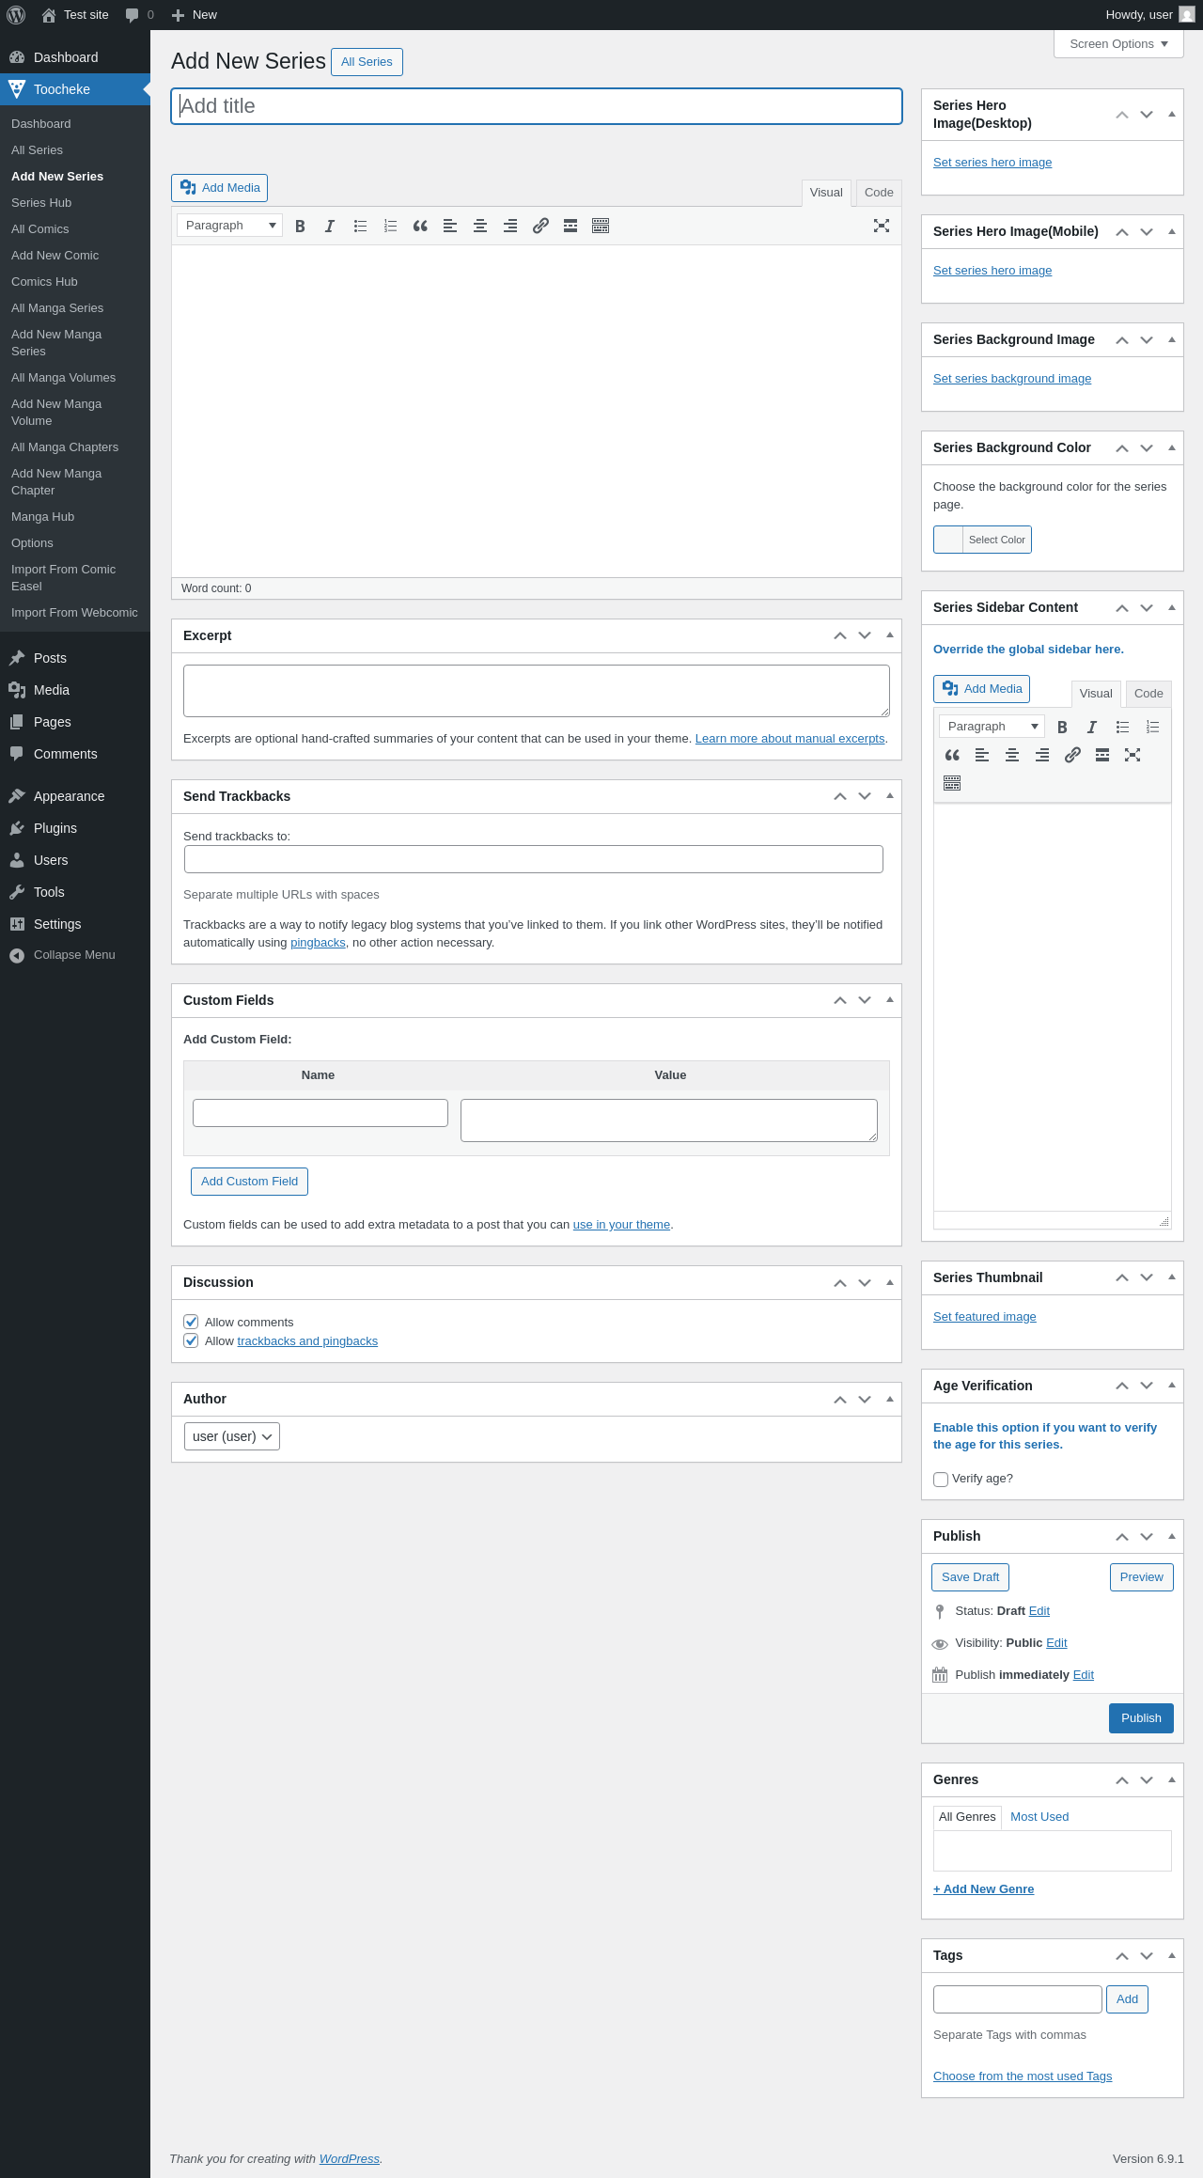Open the Author user dropdown
1203x2178 pixels.
tap(232, 1436)
